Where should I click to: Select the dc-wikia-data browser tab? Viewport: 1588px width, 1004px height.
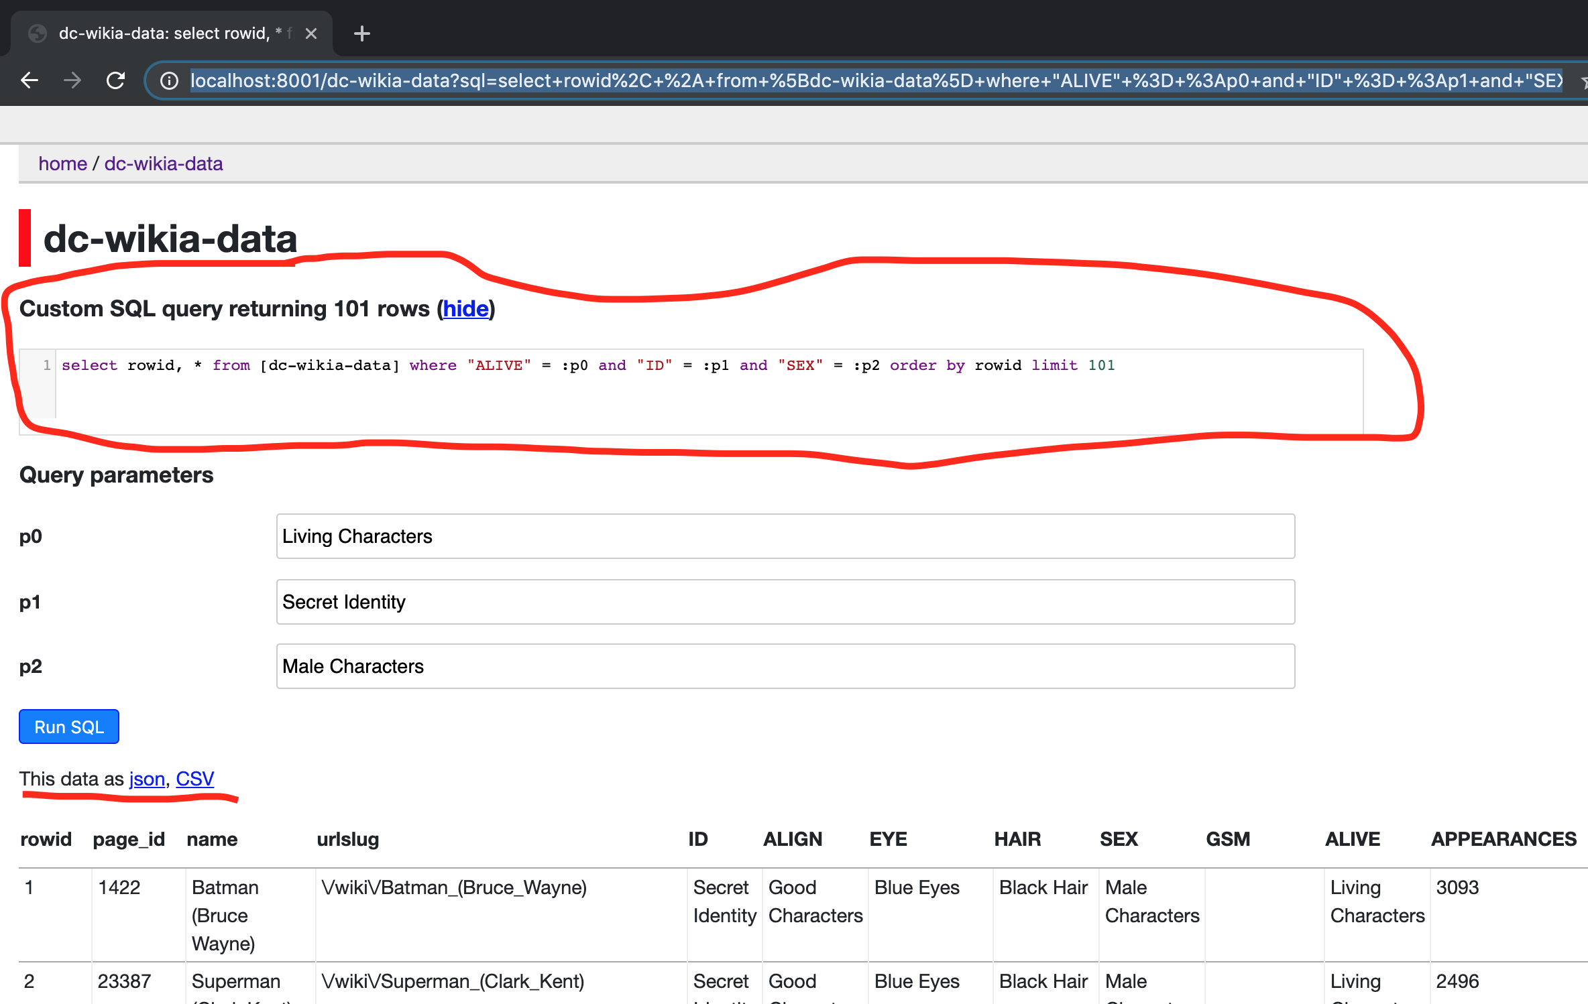168,34
